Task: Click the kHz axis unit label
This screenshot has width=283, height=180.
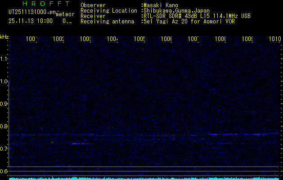Action: 4,37
